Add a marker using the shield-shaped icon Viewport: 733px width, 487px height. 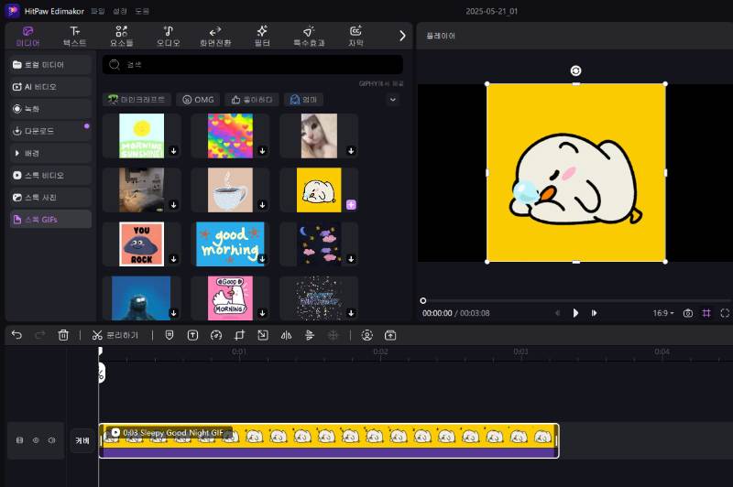click(x=170, y=335)
